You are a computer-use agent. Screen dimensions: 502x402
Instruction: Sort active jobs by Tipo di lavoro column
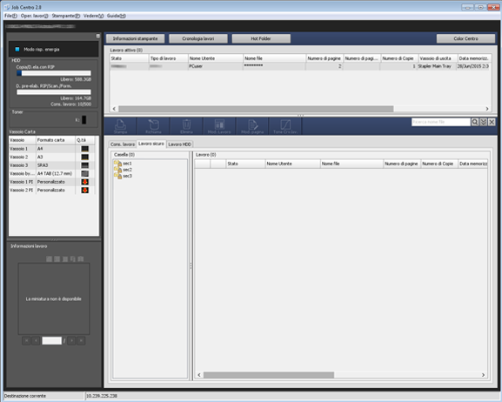click(169, 58)
